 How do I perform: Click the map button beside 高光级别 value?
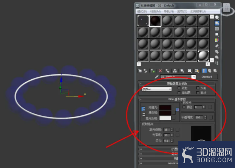point(177,130)
